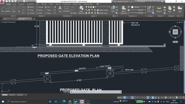This screenshot has width=185, height=104.
Task: Activate the Trim command
Action: (x=47, y=7)
